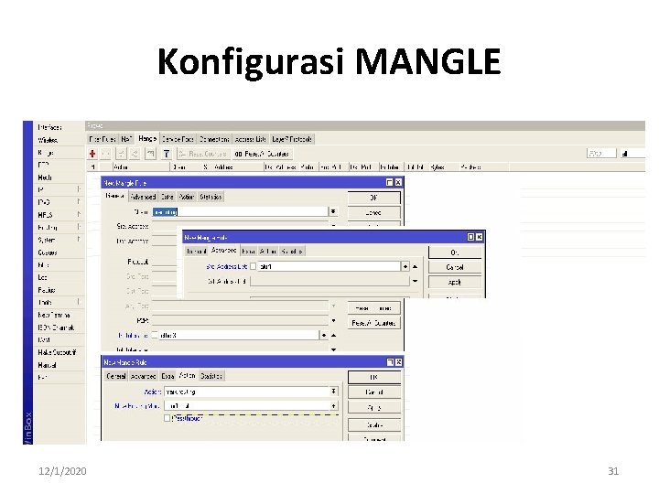Maximize the middle New Mangle Rule window

click(470, 237)
